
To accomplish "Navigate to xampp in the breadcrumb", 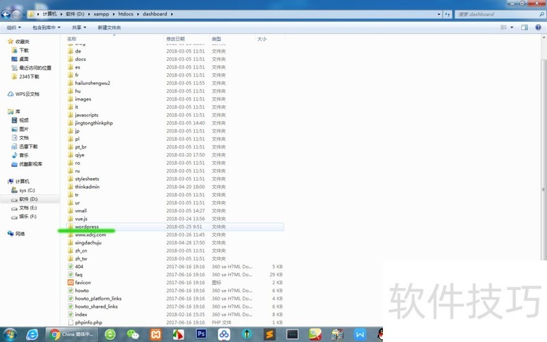I will tap(101, 14).
